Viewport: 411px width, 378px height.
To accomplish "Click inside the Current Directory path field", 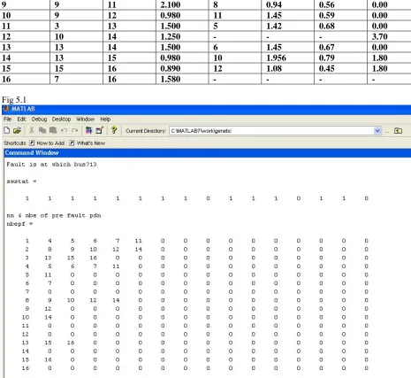I will click(x=271, y=131).
